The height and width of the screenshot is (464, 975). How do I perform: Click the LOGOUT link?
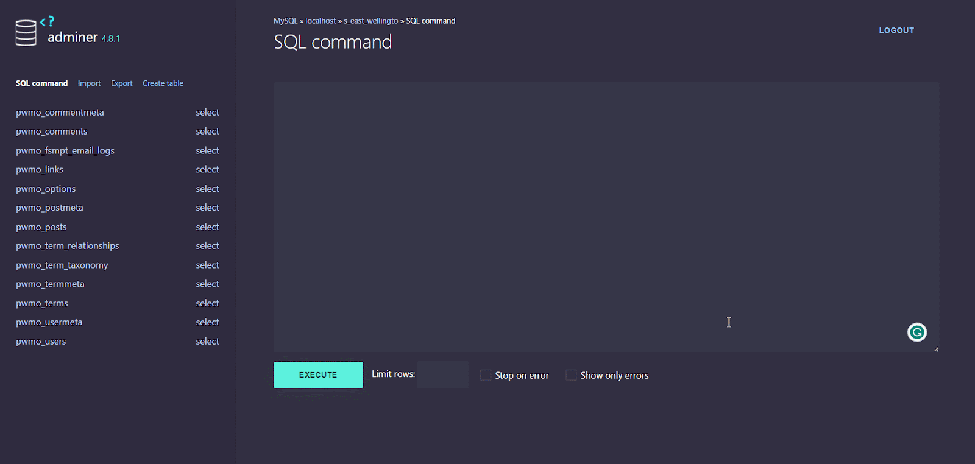tap(896, 30)
